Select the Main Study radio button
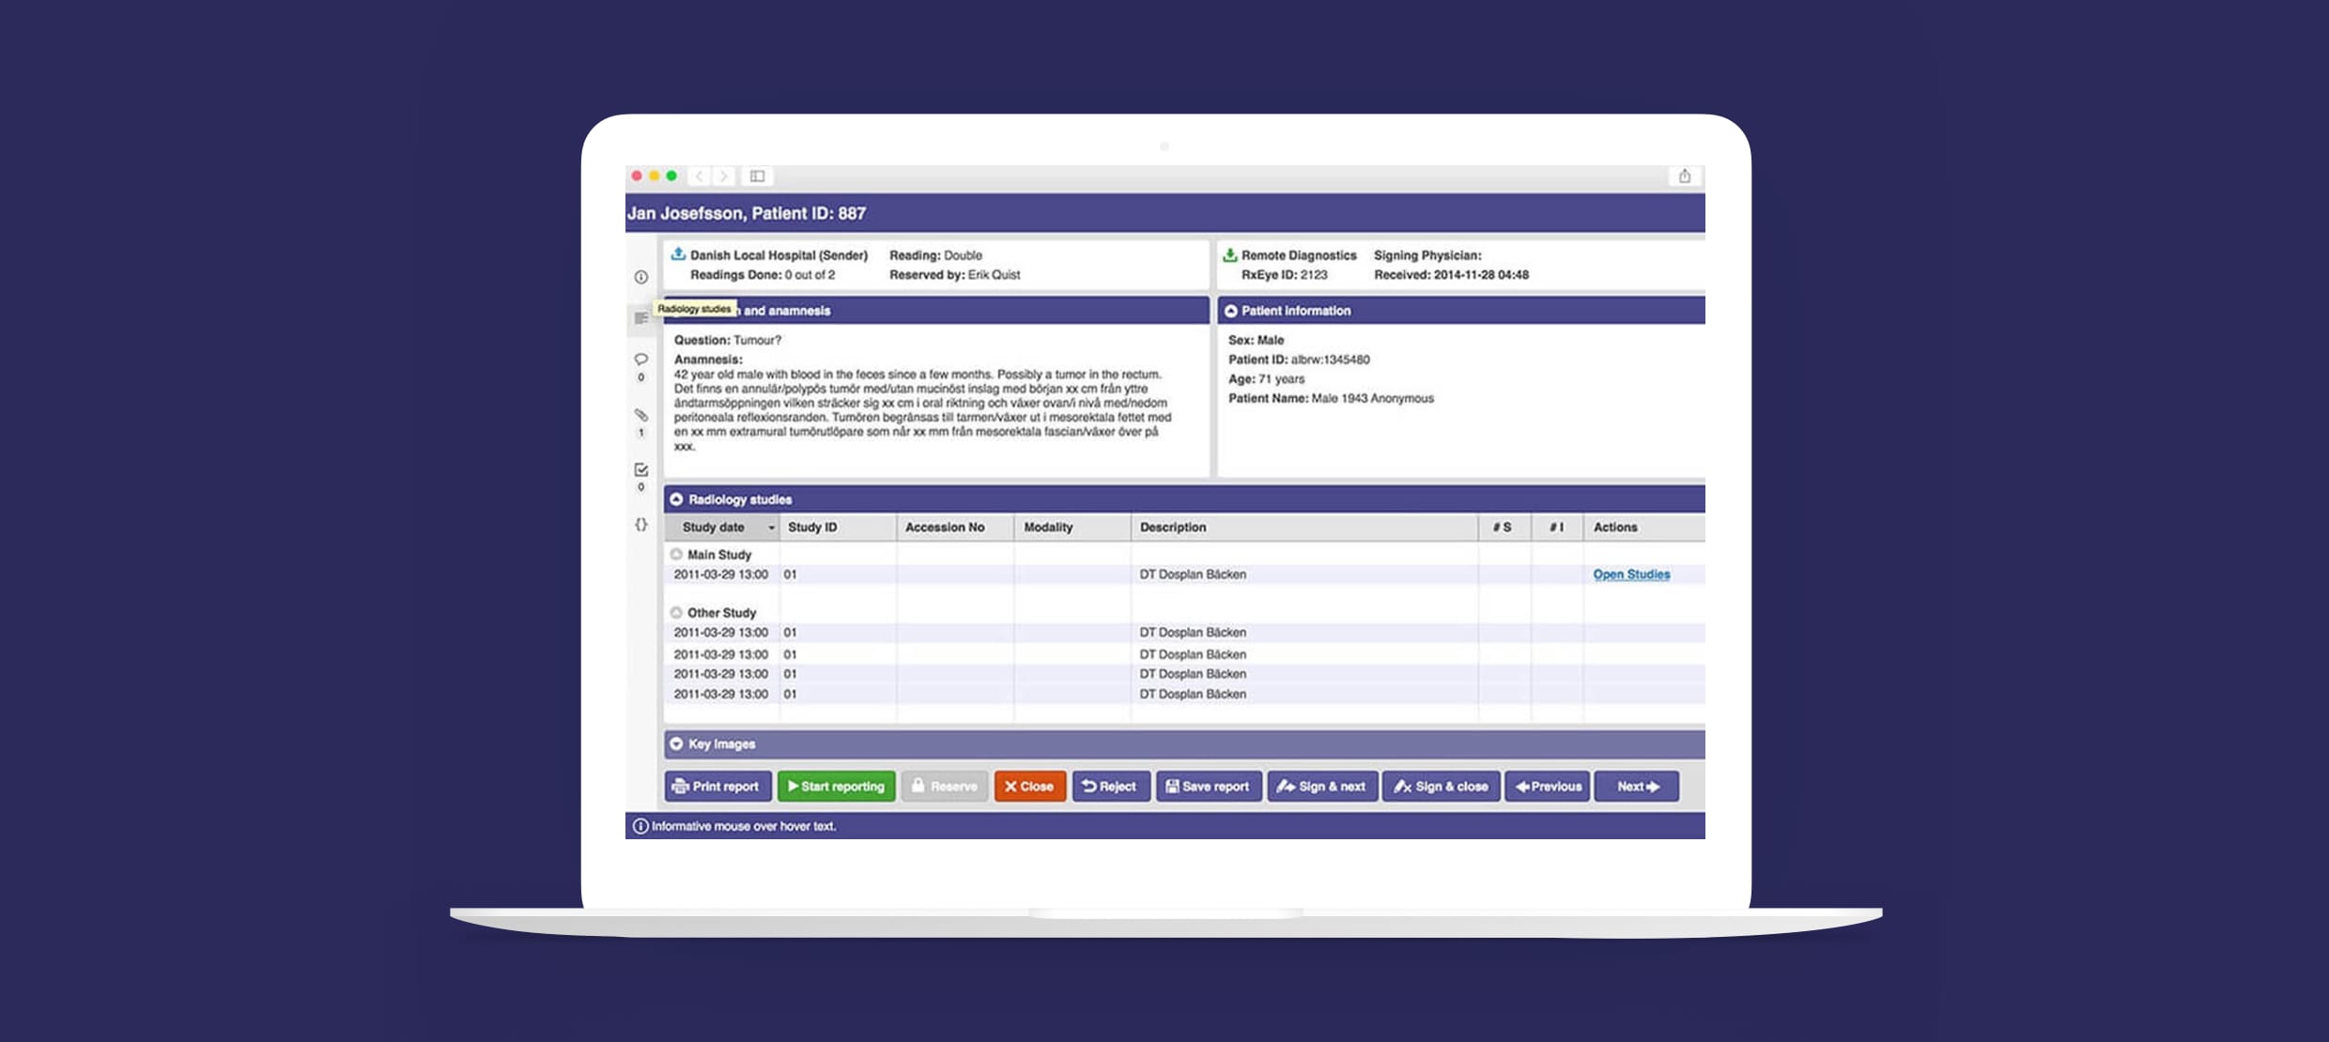Screen dimensions: 2329x1042 click(x=675, y=554)
